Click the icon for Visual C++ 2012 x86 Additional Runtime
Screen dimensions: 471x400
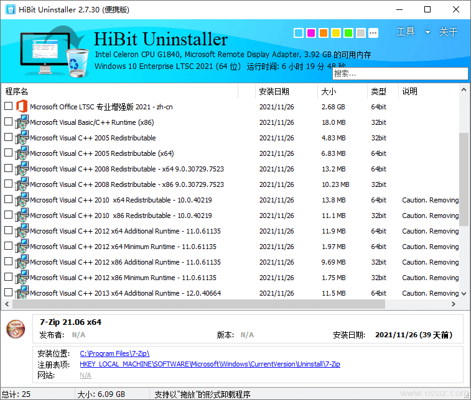pos(22,261)
